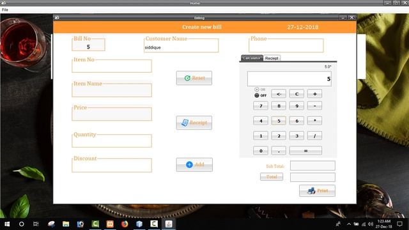Click the Total button
The height and width of the screenshot is (230, 409).
(272, 177)
